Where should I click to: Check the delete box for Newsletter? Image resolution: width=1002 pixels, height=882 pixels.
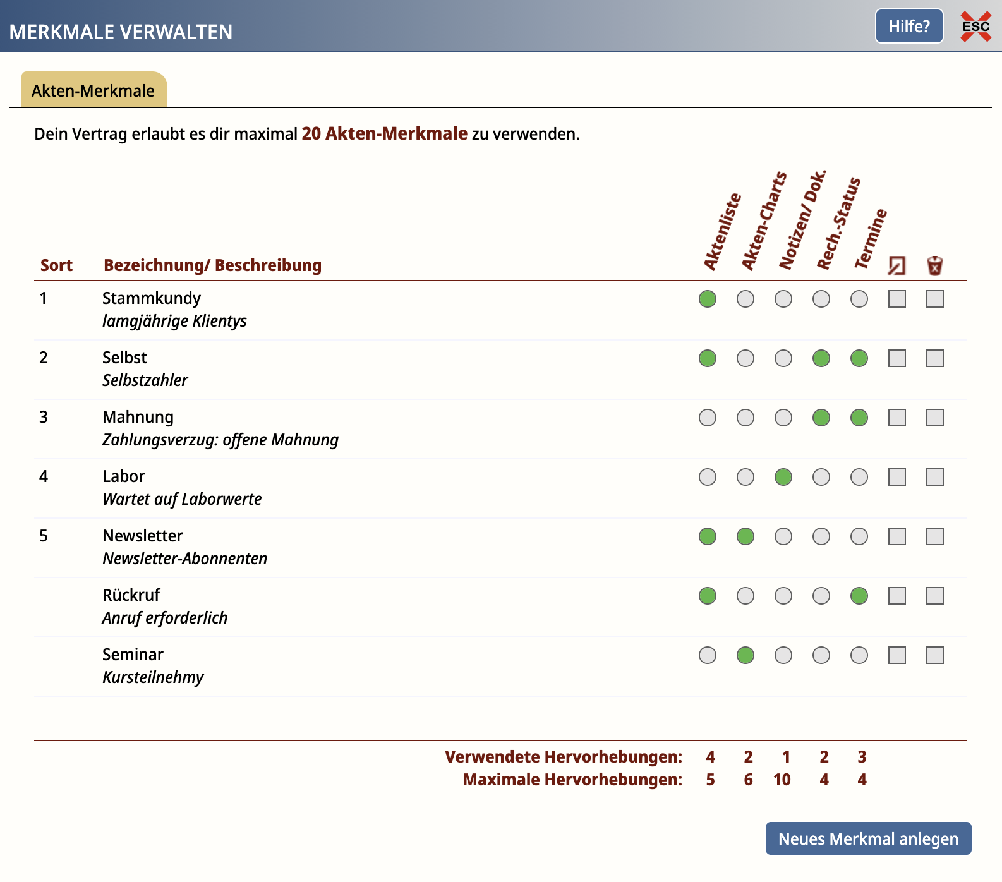coord(934,536)
